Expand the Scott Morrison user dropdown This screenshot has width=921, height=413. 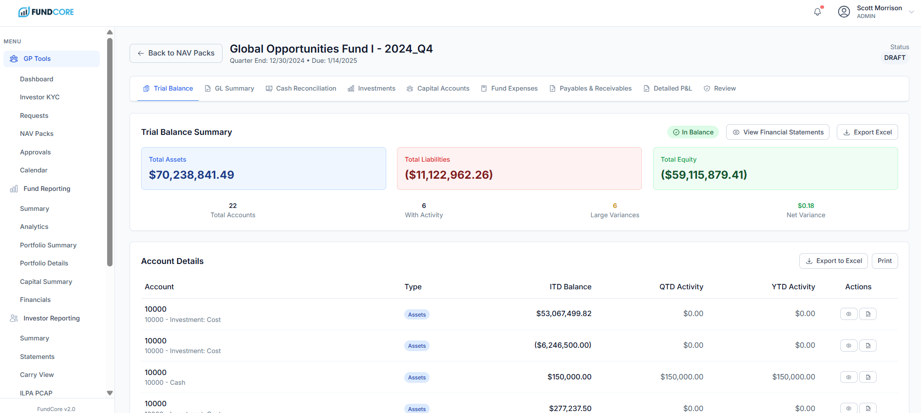(911, 12)
